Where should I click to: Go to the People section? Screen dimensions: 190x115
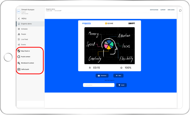(24, 34)
